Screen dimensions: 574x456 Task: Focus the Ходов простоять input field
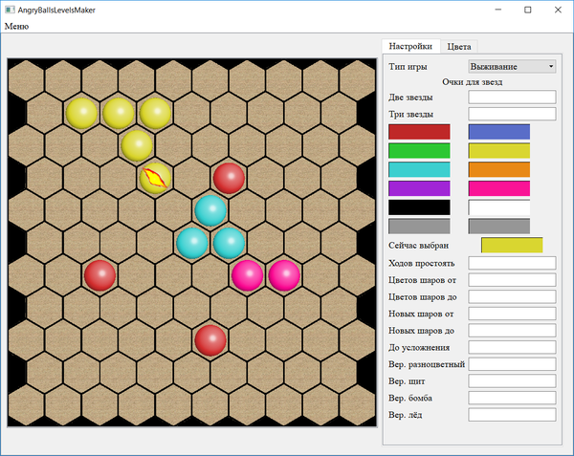pyautogui.click(x=512, y=263)
